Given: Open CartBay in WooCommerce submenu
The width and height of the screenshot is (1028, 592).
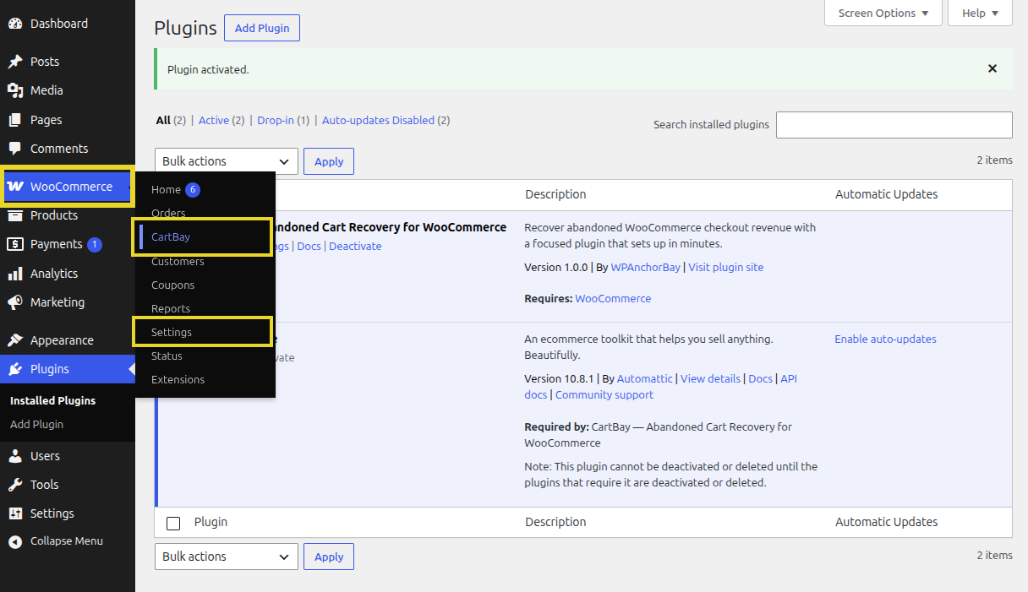Looking at the screenshot, I should click(171, 237).
